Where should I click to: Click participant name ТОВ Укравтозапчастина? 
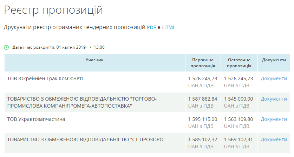coord(36,120)
